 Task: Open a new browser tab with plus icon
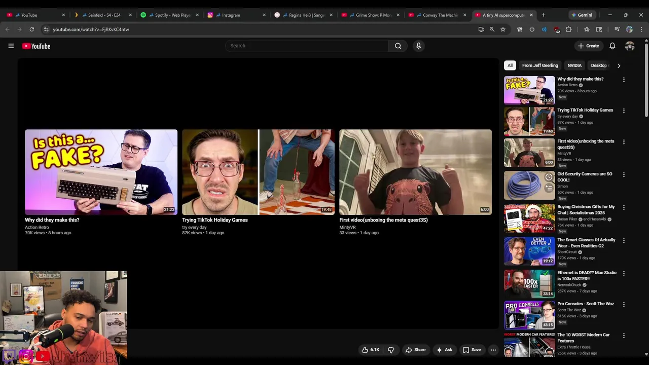click(543, 15)
